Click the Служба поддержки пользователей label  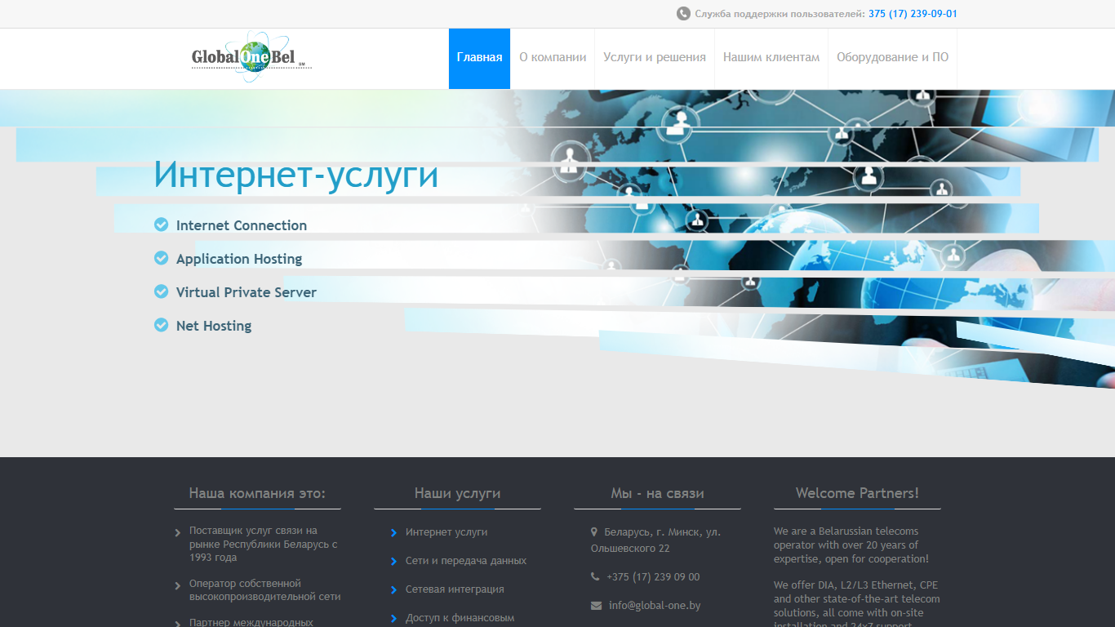click(x=780, y=14)
